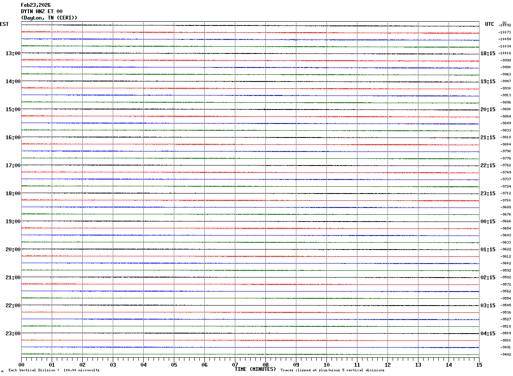513x376 pixels.
Task: Click the 21:15 UTC row label
Action: point(488,137)
